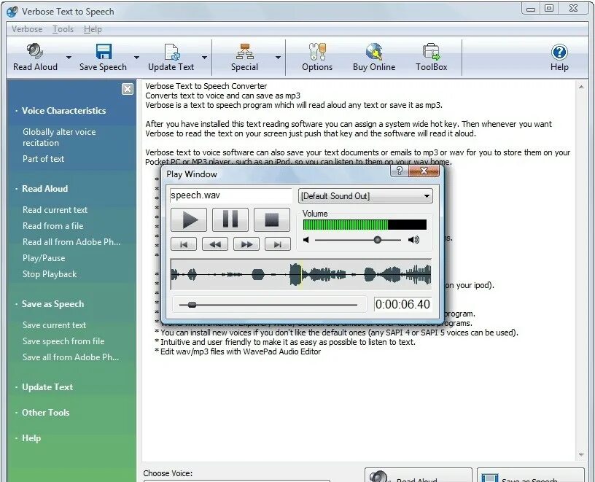
Task: Pause playback in Play Window
Action: coord(230,219)
